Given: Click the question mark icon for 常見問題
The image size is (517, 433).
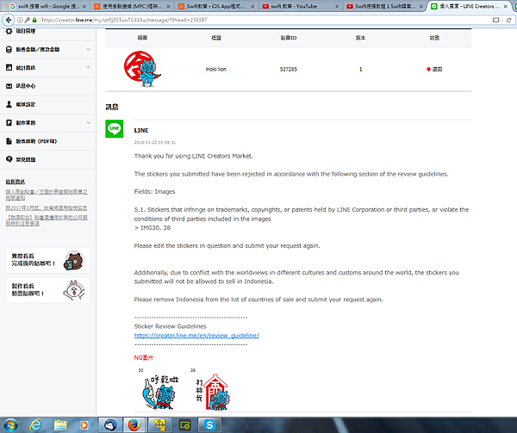Looking at the screenshot, I should coord(9,159).
